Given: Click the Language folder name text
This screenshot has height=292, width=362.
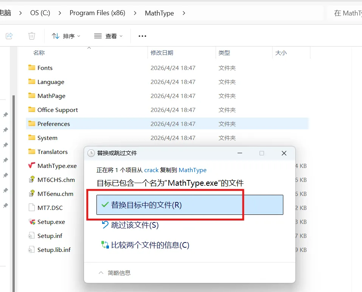Looking at the screenshot, I should pos(51,82).
